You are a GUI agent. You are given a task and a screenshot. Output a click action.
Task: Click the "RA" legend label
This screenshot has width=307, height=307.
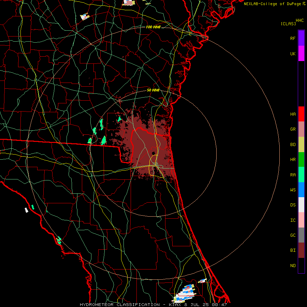point(293,175)
